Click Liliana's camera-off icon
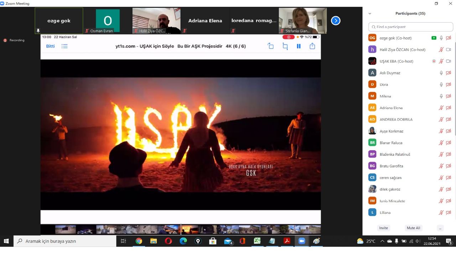 click(449, 213)
